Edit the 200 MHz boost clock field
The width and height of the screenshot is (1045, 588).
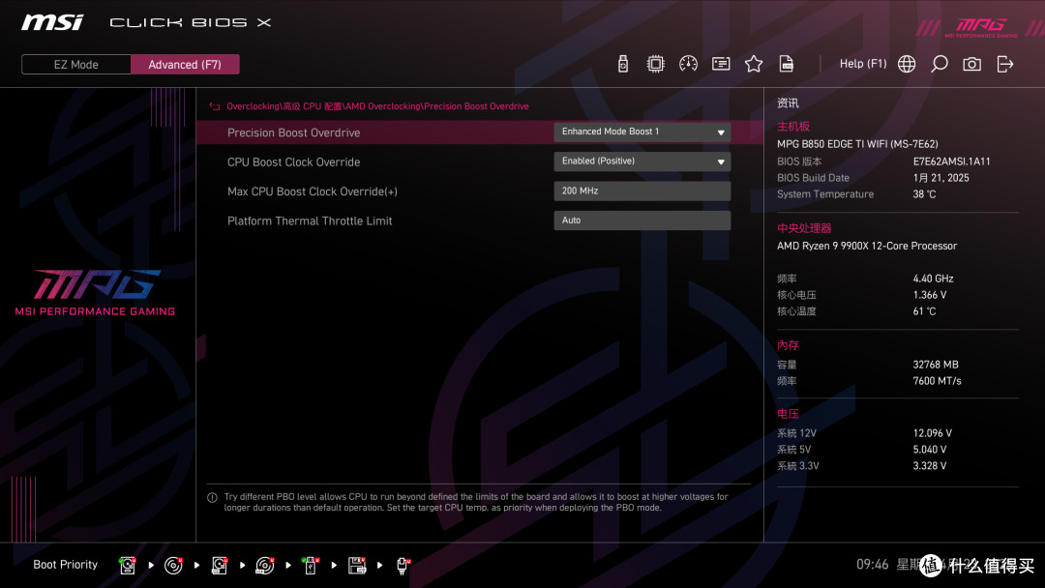coord(642,191)
